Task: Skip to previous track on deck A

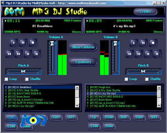Action: (x=28, y=54)
